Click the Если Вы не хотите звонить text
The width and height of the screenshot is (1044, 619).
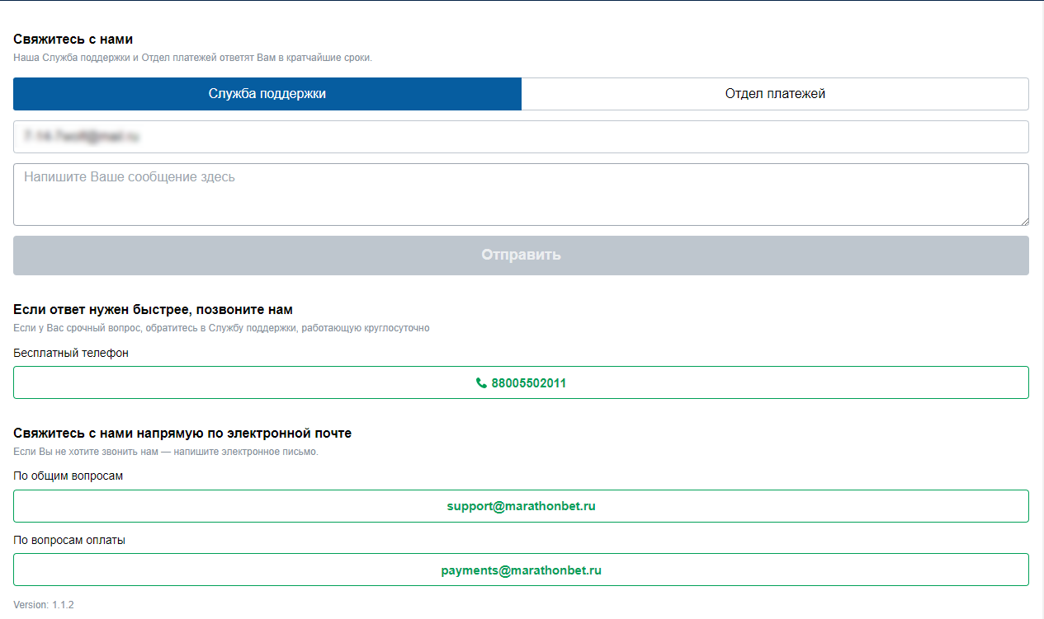pyautogui.click(x=165, y=452)
